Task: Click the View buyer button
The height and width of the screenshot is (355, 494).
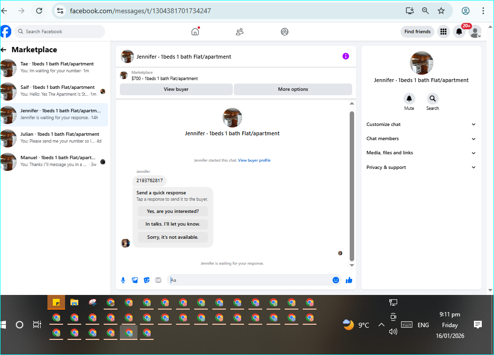Action: tap(176, 89)
